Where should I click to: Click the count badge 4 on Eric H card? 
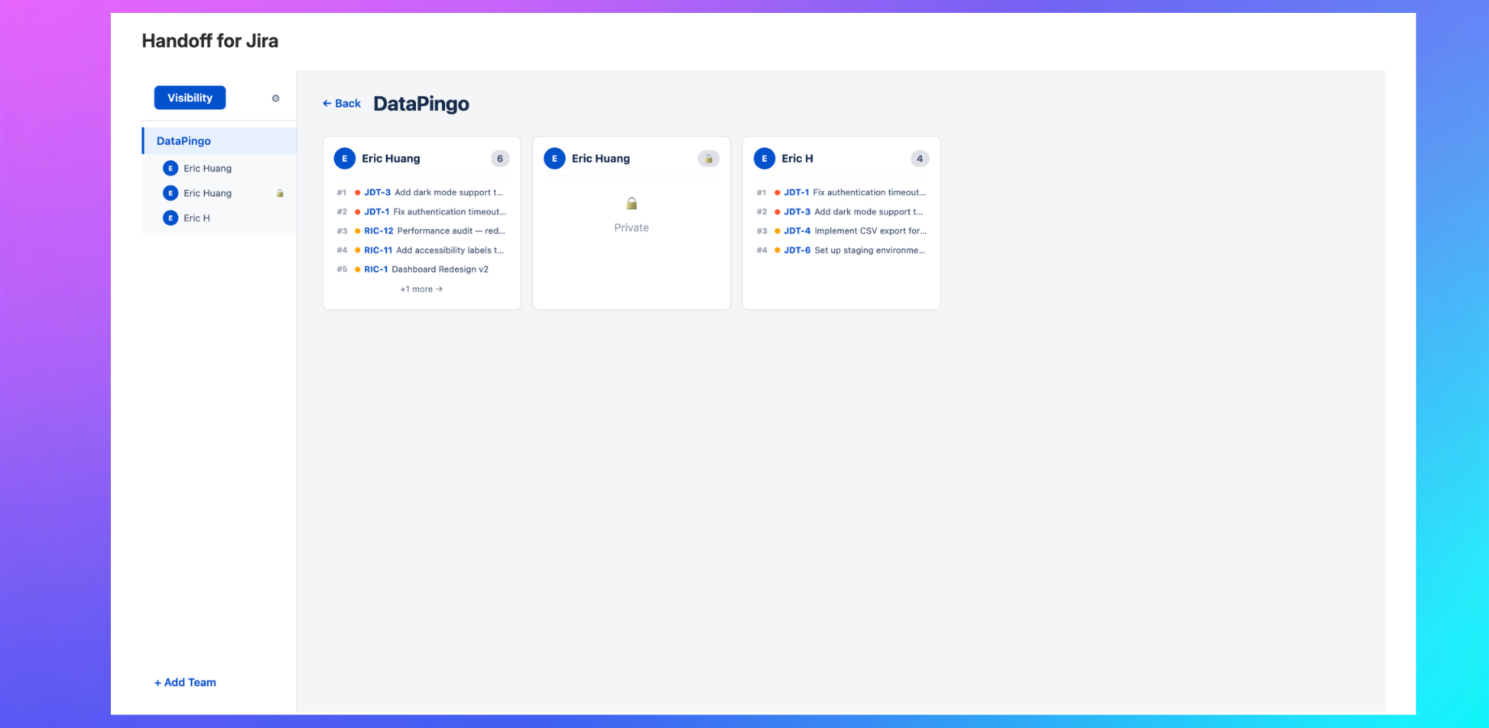919,159
